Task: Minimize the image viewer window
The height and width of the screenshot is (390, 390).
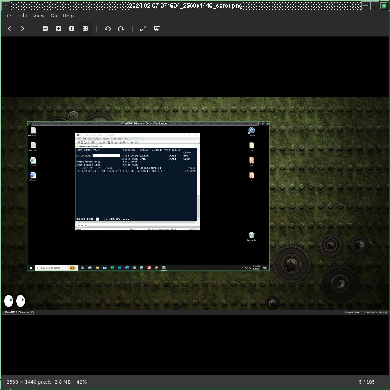Action: click(x=366, y=6)
